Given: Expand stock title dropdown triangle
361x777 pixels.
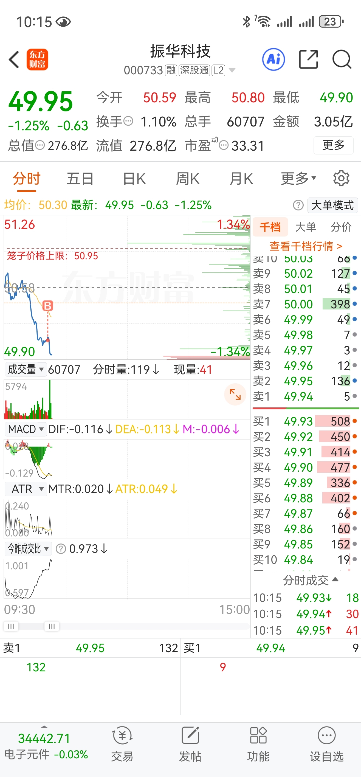Looking at the screenshot, I should pos(232,70).
